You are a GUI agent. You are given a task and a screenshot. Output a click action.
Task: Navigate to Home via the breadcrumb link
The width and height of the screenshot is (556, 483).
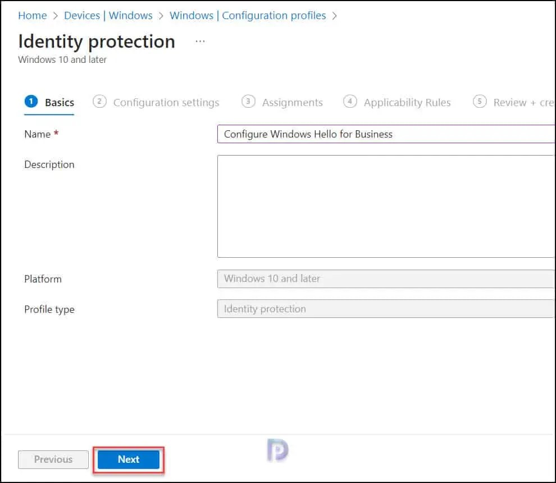pos(32,15)
